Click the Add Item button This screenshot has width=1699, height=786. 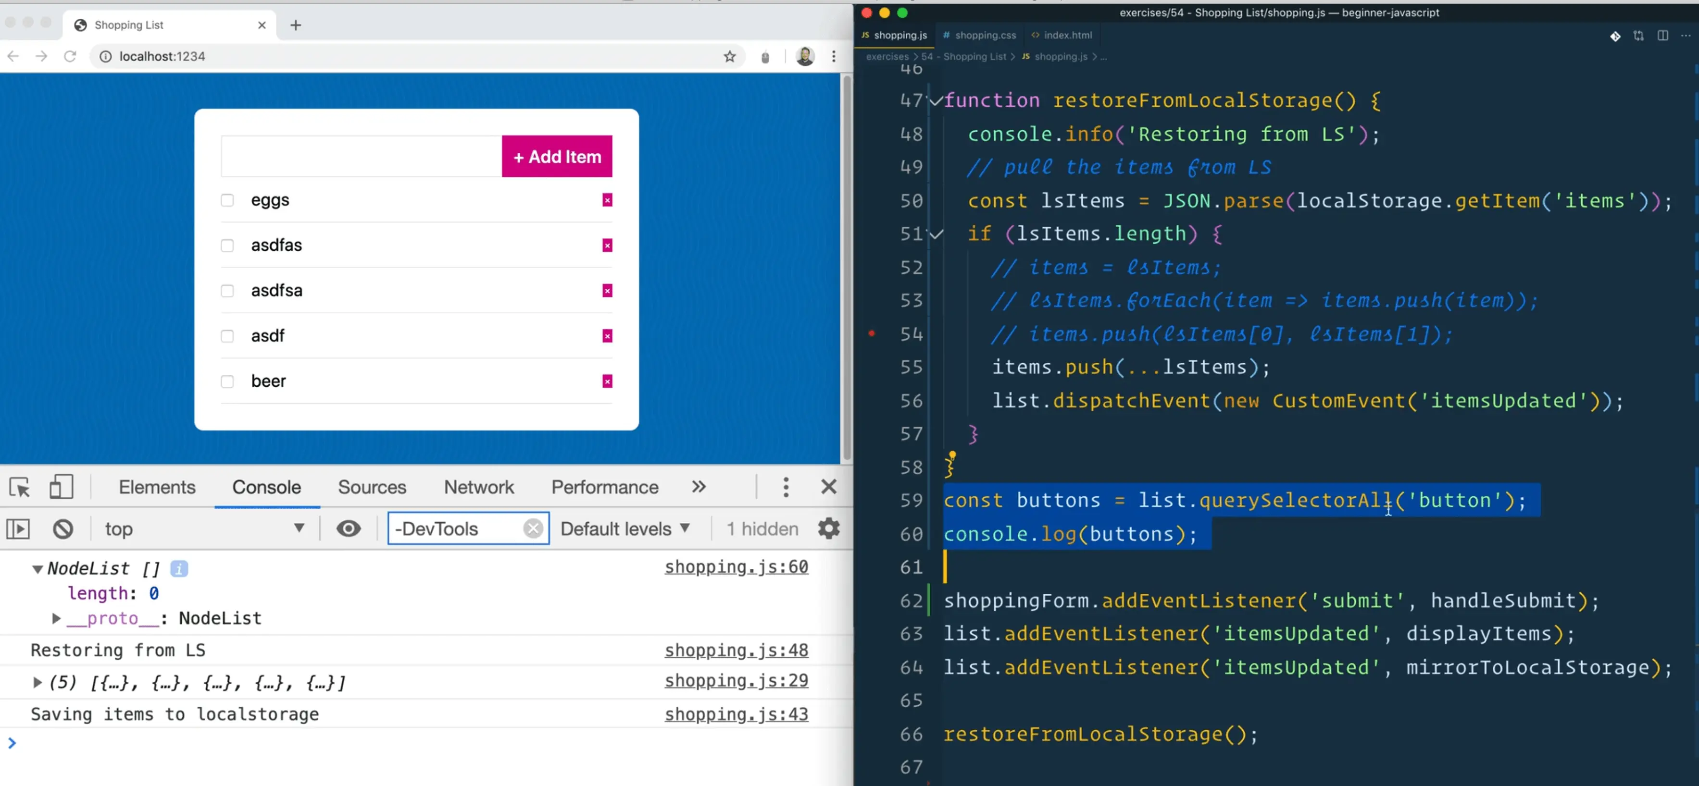click(x=557, y=157)
